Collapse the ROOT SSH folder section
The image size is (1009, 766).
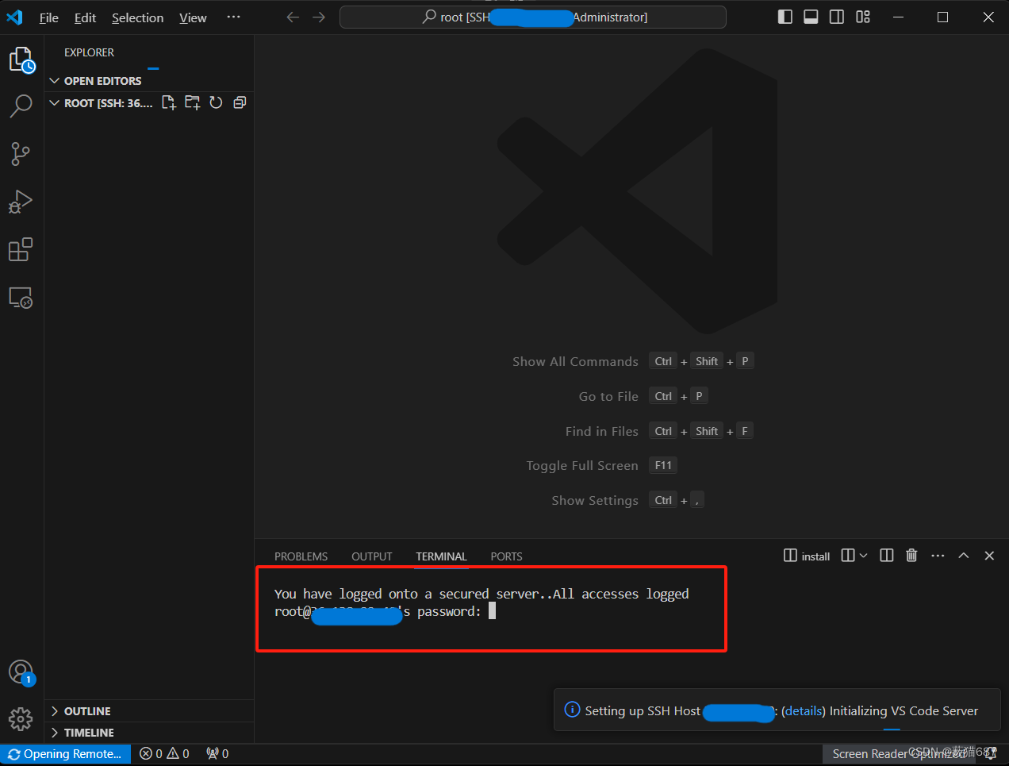click(x=101, y=103)
